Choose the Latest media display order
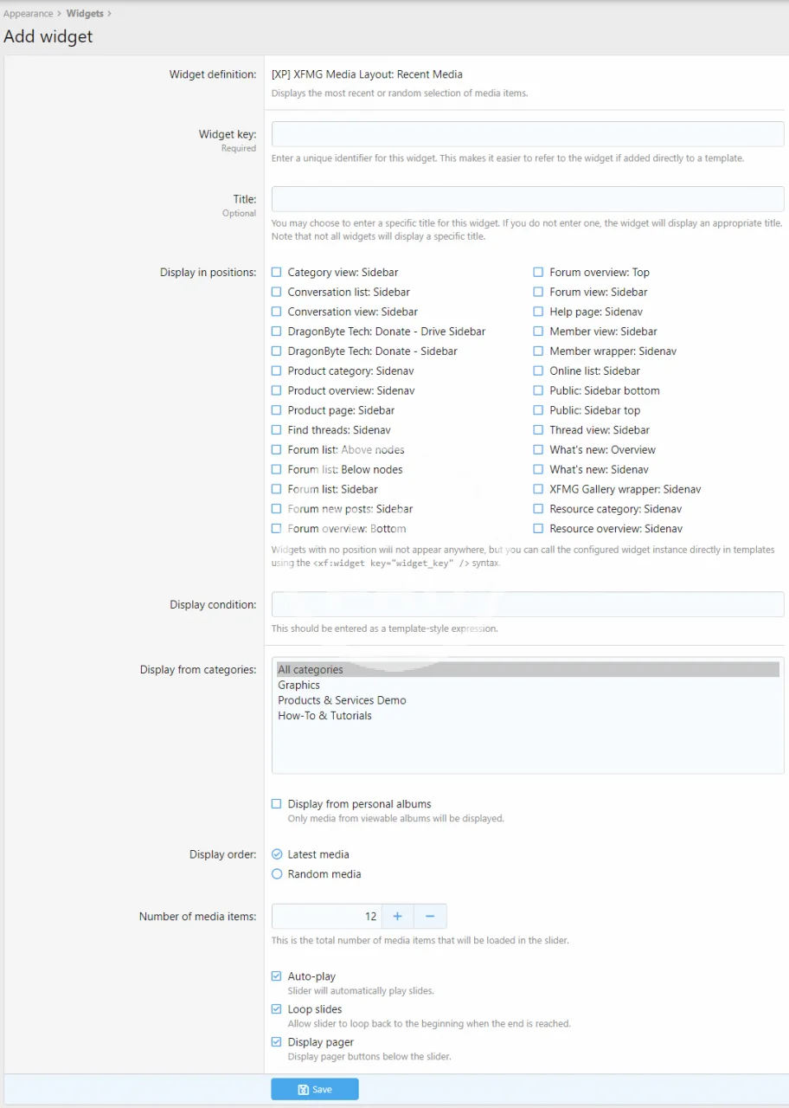This screenshot has width=789, height=1108. [x=277, y=854]
